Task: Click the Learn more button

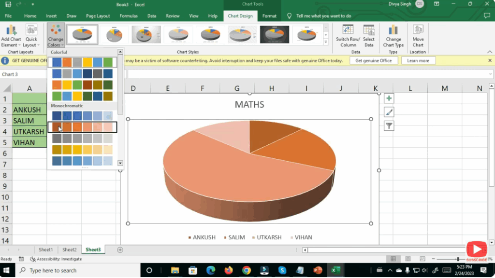Action: 418,61
